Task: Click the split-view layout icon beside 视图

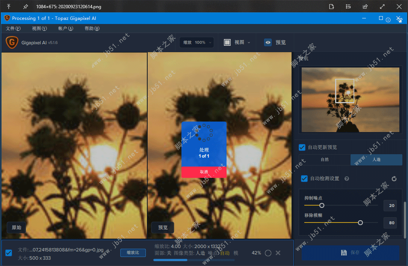Action: tap(227, 42)
